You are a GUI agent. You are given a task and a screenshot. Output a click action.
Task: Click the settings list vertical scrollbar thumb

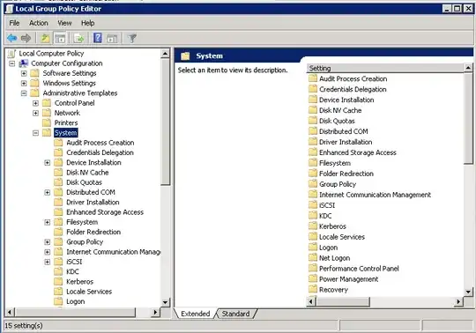click(468, 118)
